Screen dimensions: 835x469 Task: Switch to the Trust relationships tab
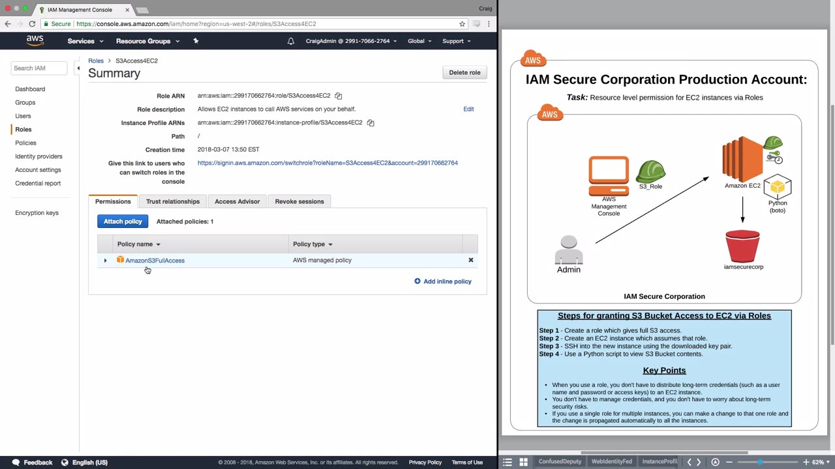point(173,201)
